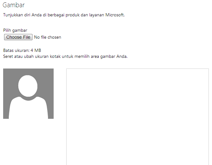Click the 'Gambar' page heading
Screen dimensions: 212x165
14,5
